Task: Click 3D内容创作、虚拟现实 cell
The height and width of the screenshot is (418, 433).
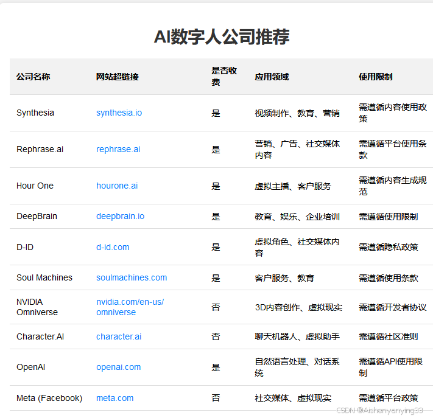Action: 298,307
